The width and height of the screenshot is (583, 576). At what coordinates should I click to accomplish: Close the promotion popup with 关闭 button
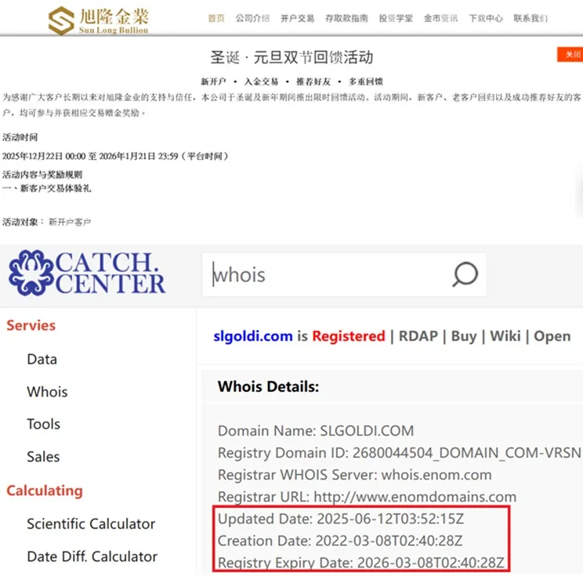570,55
